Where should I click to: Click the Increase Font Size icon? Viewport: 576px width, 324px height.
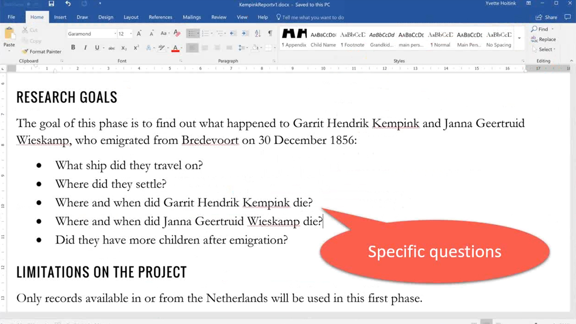[139, 33]
